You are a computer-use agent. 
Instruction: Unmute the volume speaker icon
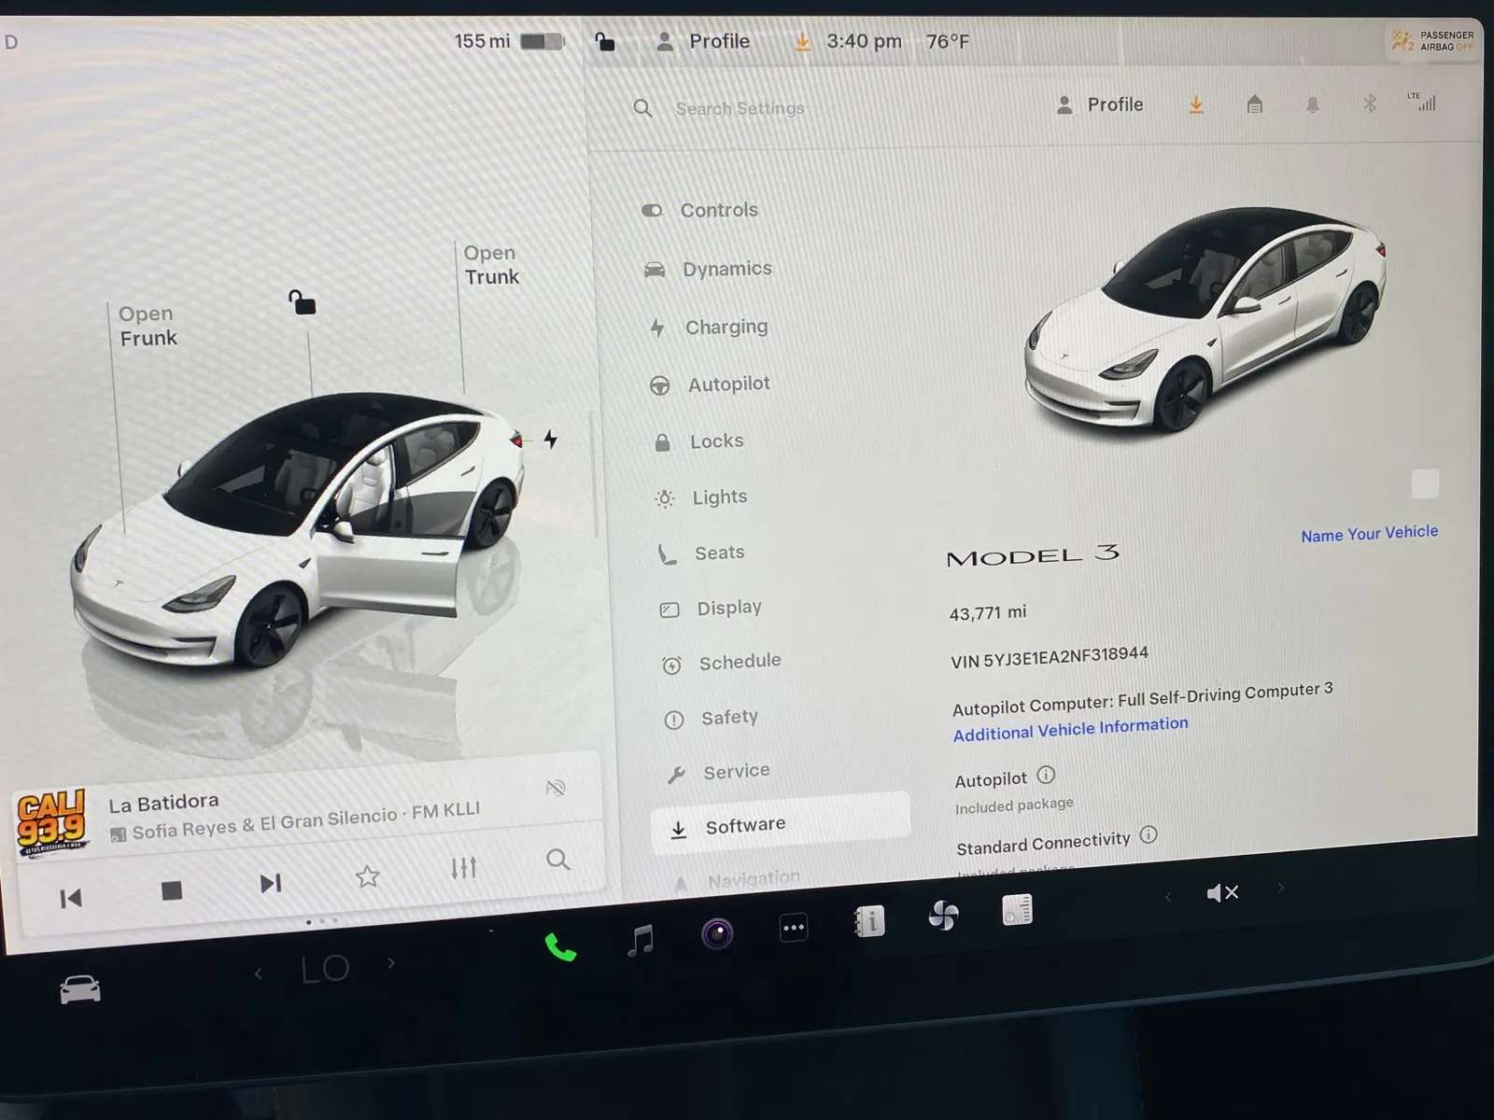click(1221, 893)
